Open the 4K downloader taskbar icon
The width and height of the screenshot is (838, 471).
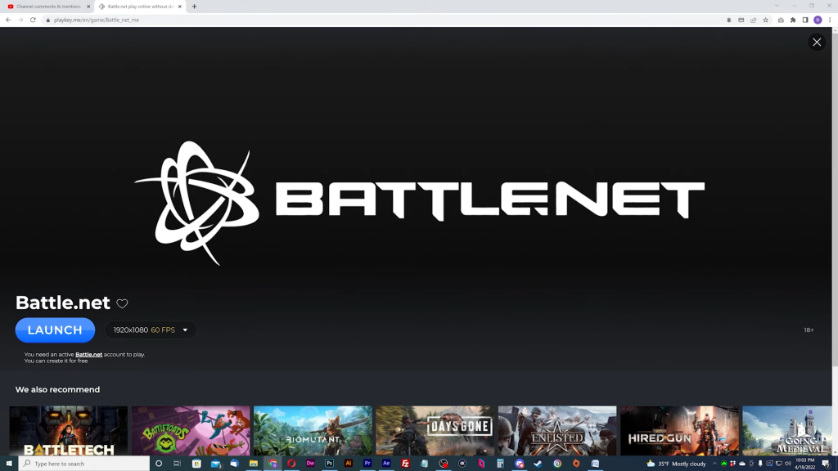[462, 464]
